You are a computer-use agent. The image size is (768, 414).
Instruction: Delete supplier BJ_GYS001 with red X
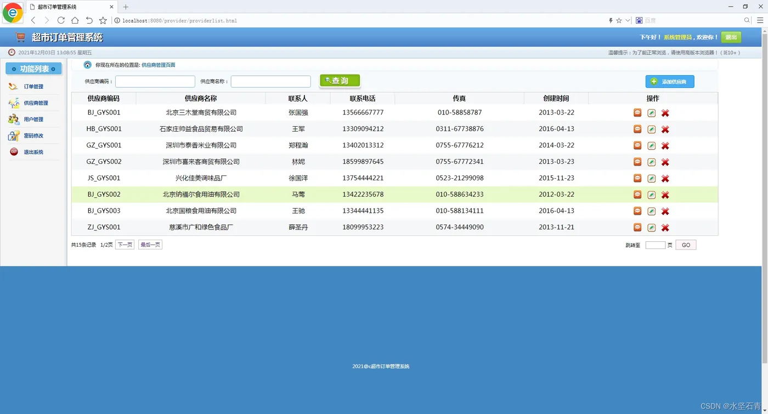665,113
